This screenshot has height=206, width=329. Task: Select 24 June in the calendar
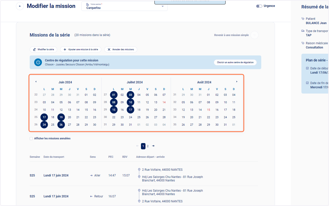tap(44, 125)
